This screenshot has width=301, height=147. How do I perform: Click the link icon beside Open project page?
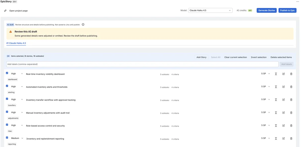pos(5,11)
